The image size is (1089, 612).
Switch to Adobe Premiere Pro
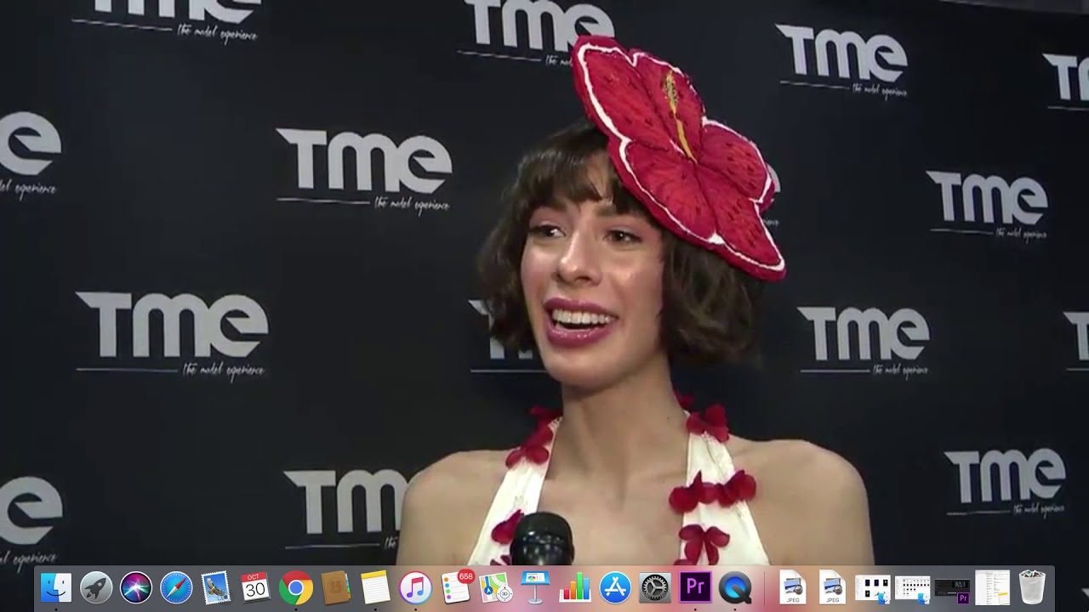[695, 587]
